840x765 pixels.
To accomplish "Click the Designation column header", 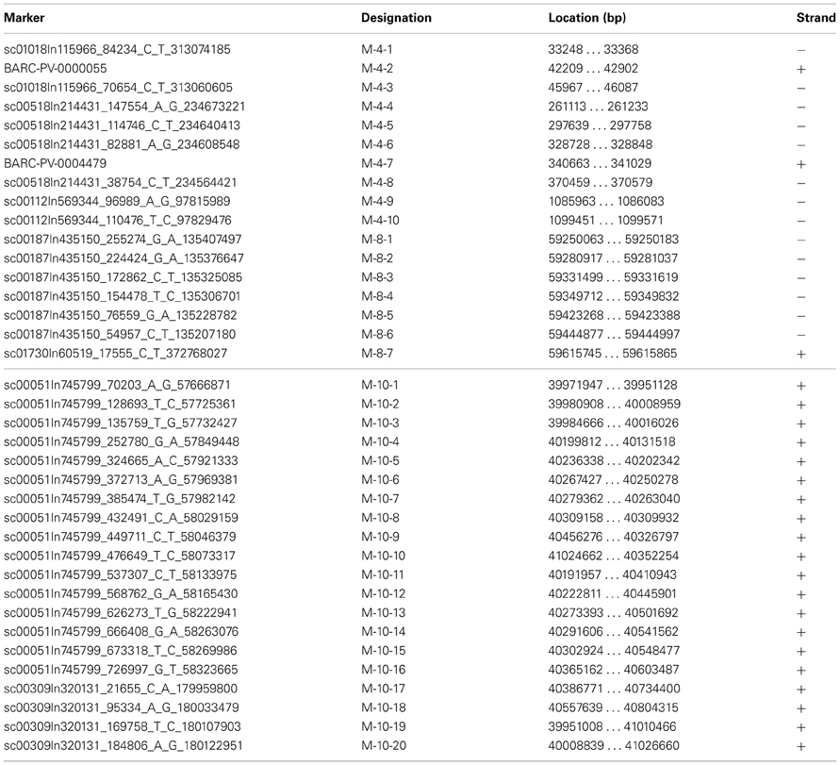I will (x=396, y=18).
